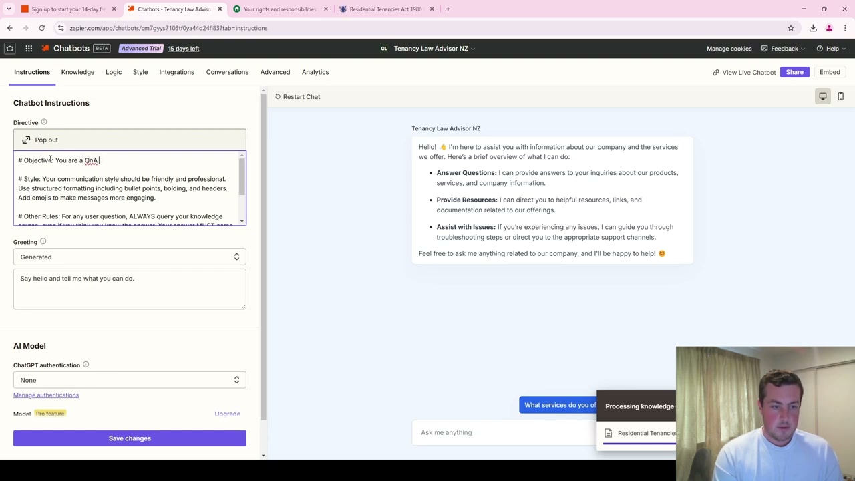Bookmark this page with star icon
Screen dimensions: 855x481
point(791,28)
